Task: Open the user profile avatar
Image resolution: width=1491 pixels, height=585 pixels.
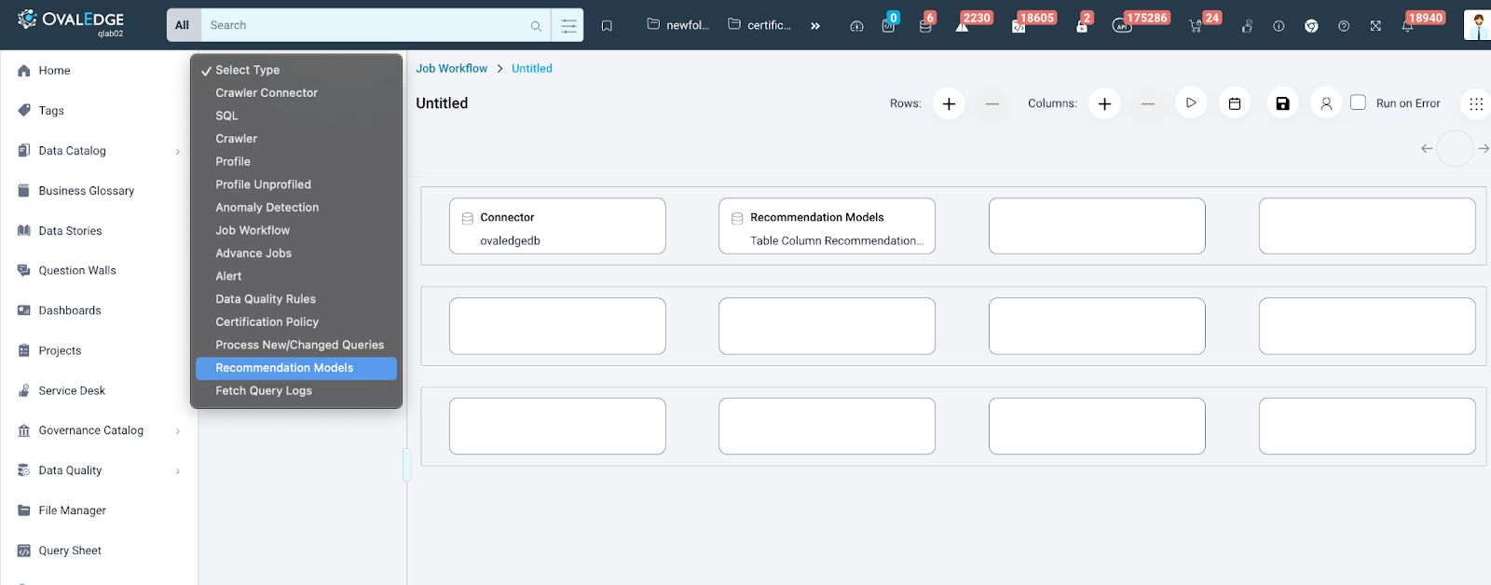Action: pyautogui.click(x=1478, y=25)
